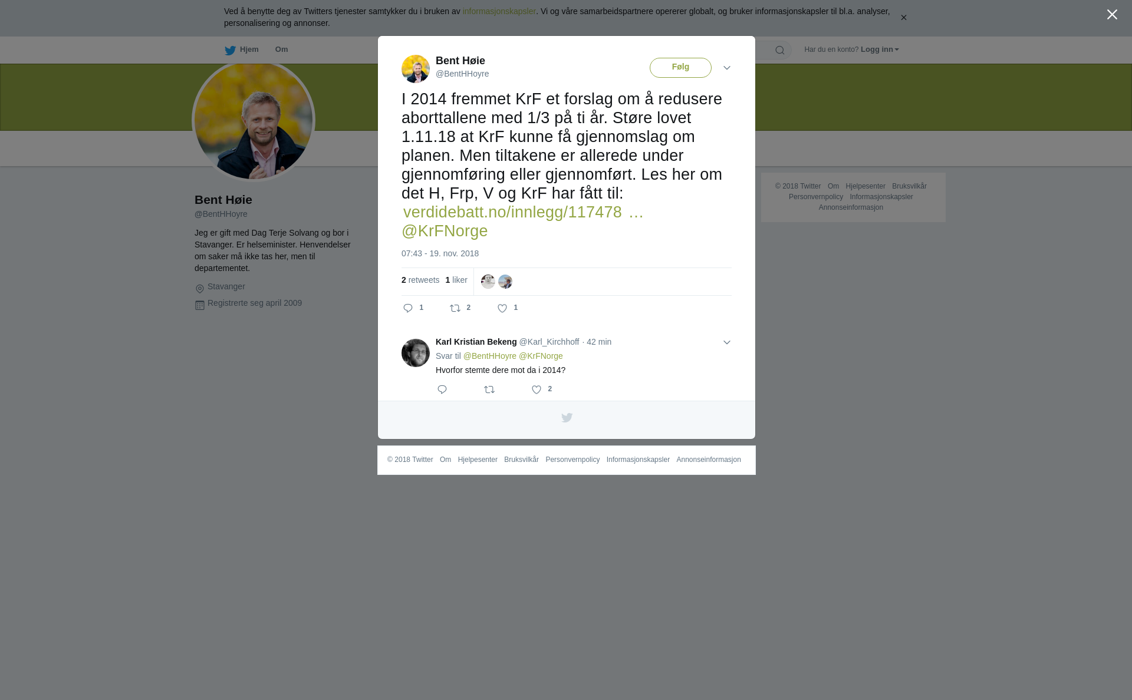The width and height of the screenshot is (1132, 700).
Task: Open the @KrFNorge mention in tweet
Action: pos(445,231)
